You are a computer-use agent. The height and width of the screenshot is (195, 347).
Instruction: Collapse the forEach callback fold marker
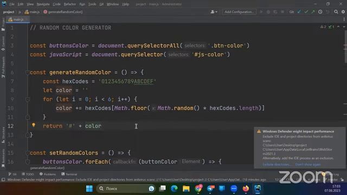[28, 162]
